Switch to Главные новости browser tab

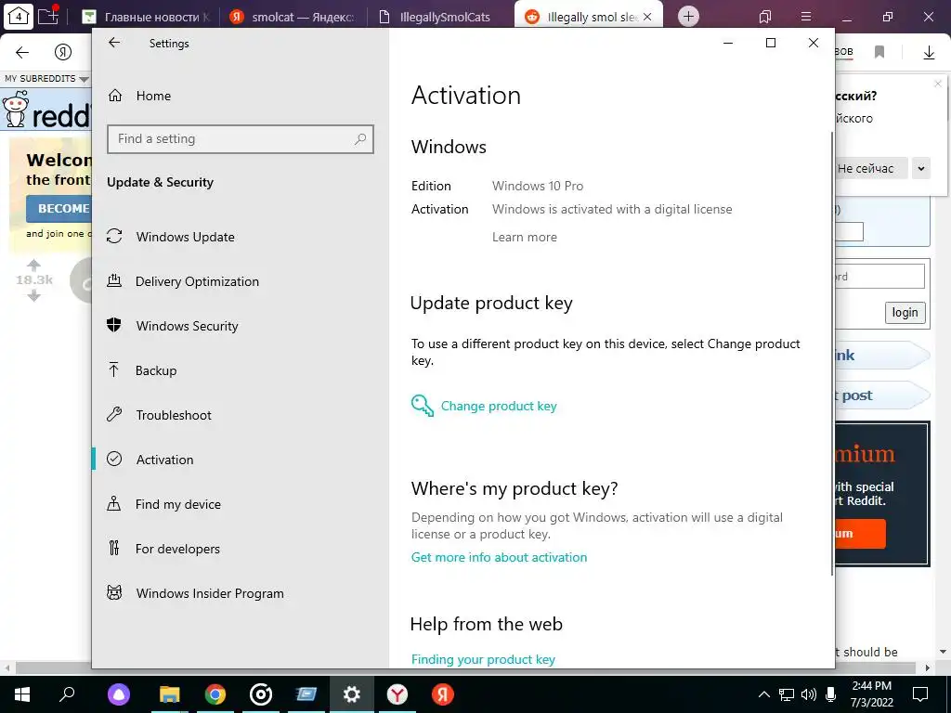pyautogui.click(x=147, y=17)
